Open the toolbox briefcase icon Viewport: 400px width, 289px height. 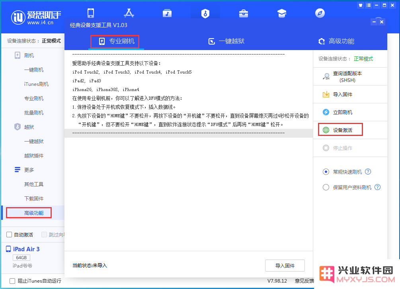click(x=243, y=13)
